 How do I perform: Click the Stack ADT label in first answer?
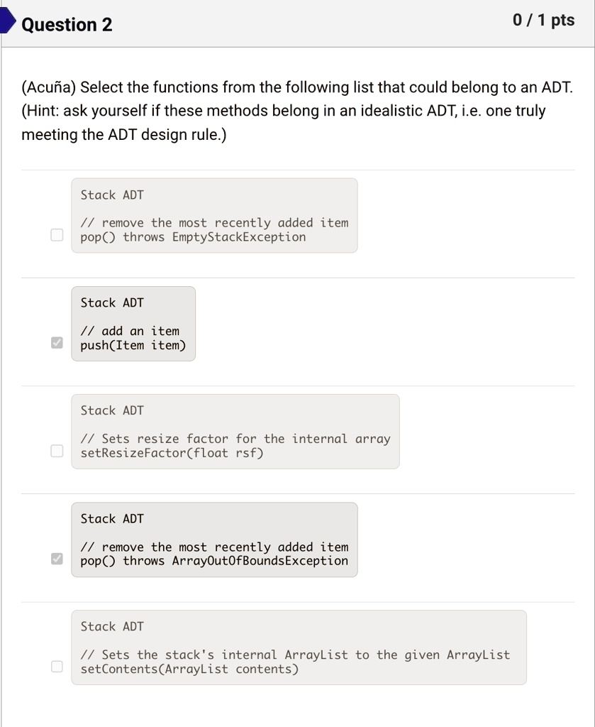point(111,195)
